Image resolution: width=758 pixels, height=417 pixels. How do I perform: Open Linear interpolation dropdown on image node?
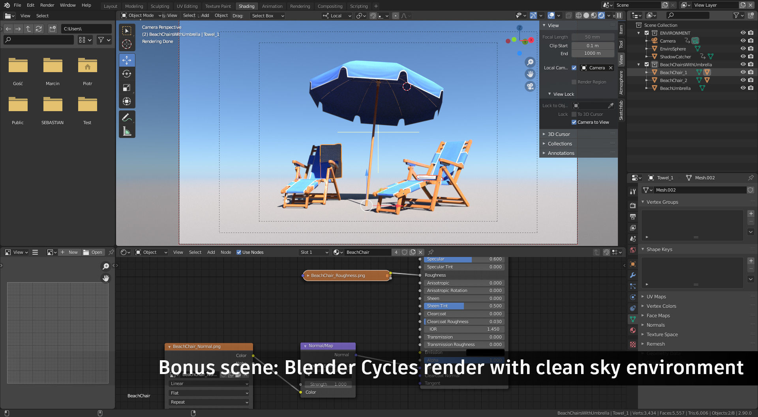coord(209,383)
